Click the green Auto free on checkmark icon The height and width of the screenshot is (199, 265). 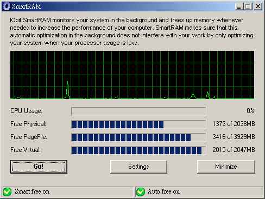point(141,191)
